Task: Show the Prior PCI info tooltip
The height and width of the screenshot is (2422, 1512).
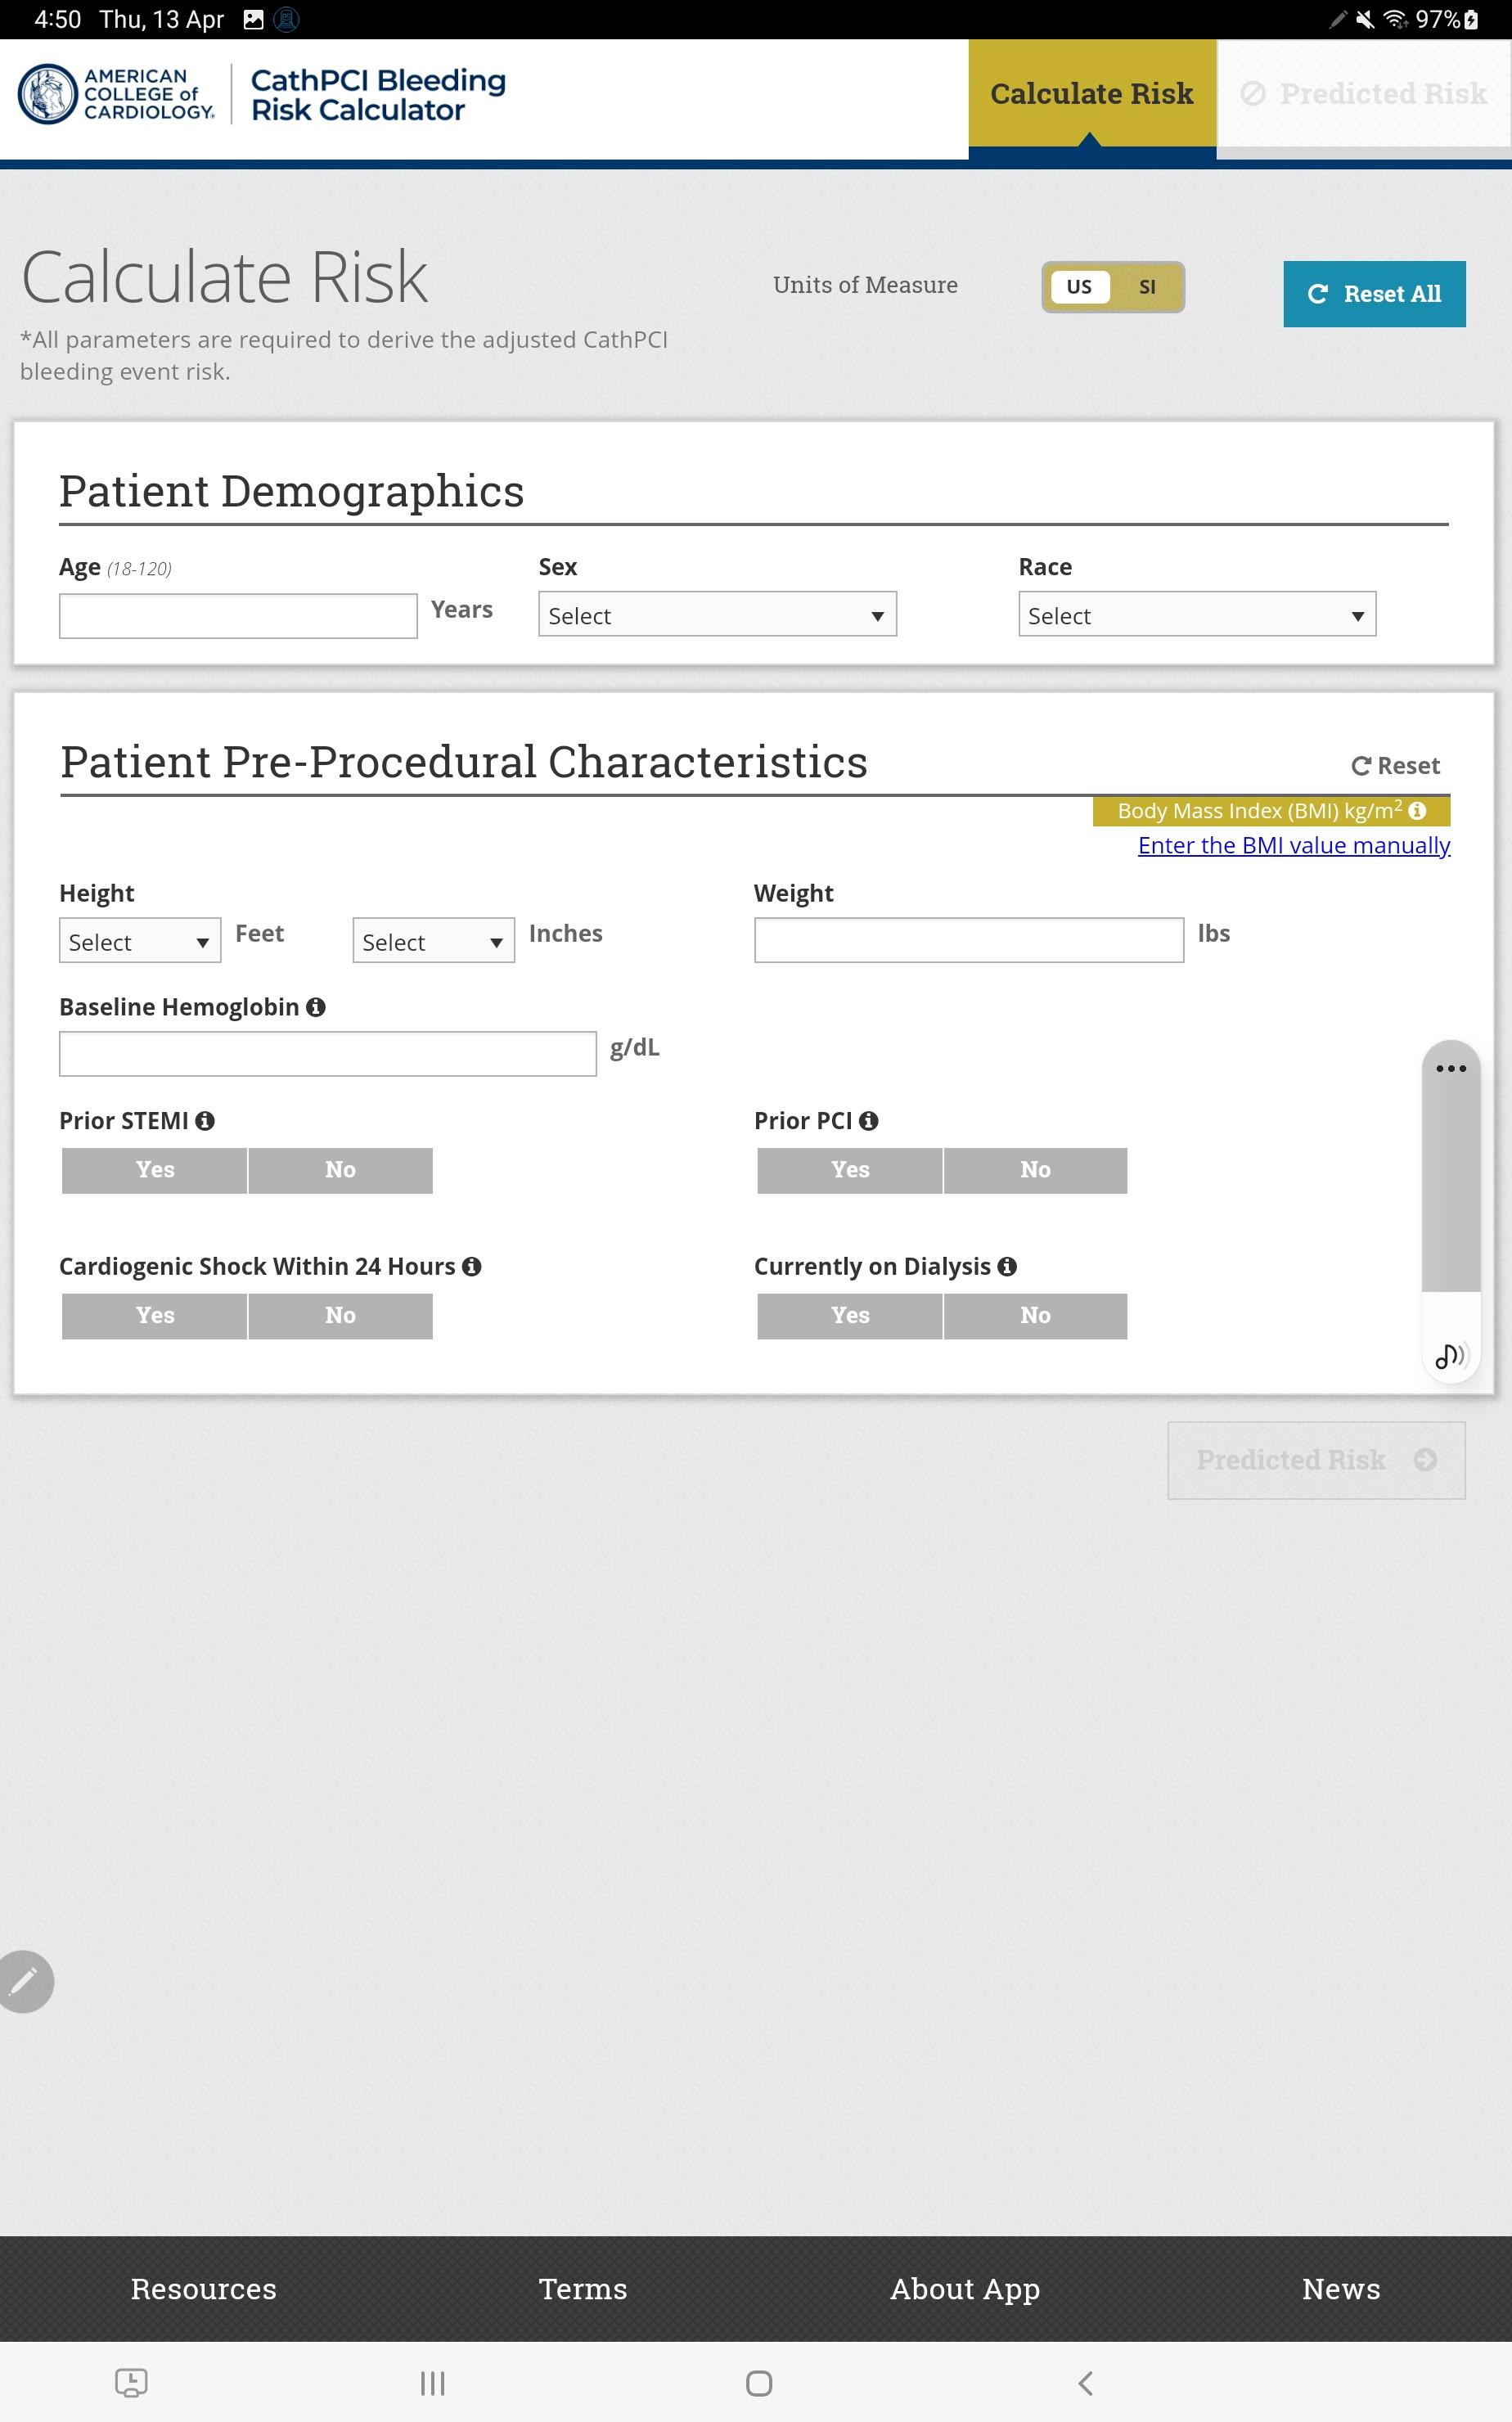Action: click(869, 1121)
